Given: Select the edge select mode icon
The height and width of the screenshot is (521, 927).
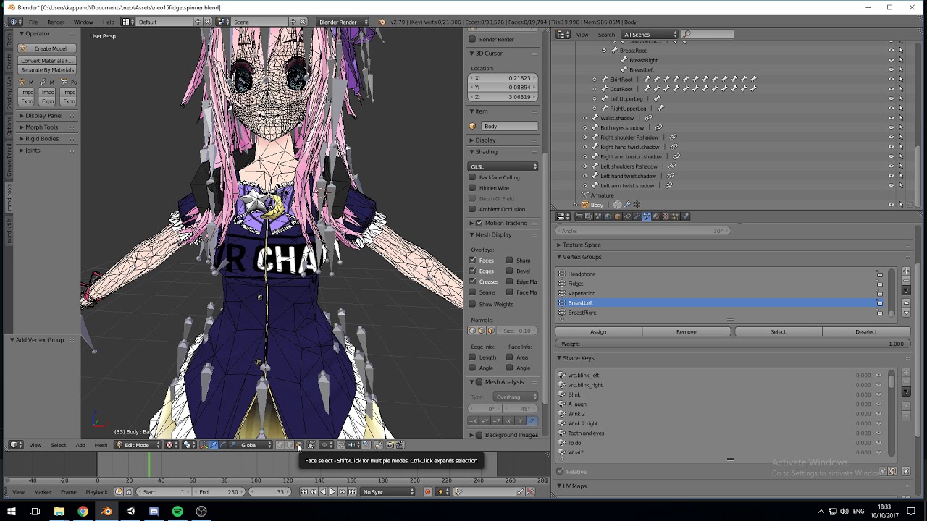Looking at the screenshot, I should tap(289, 445).
